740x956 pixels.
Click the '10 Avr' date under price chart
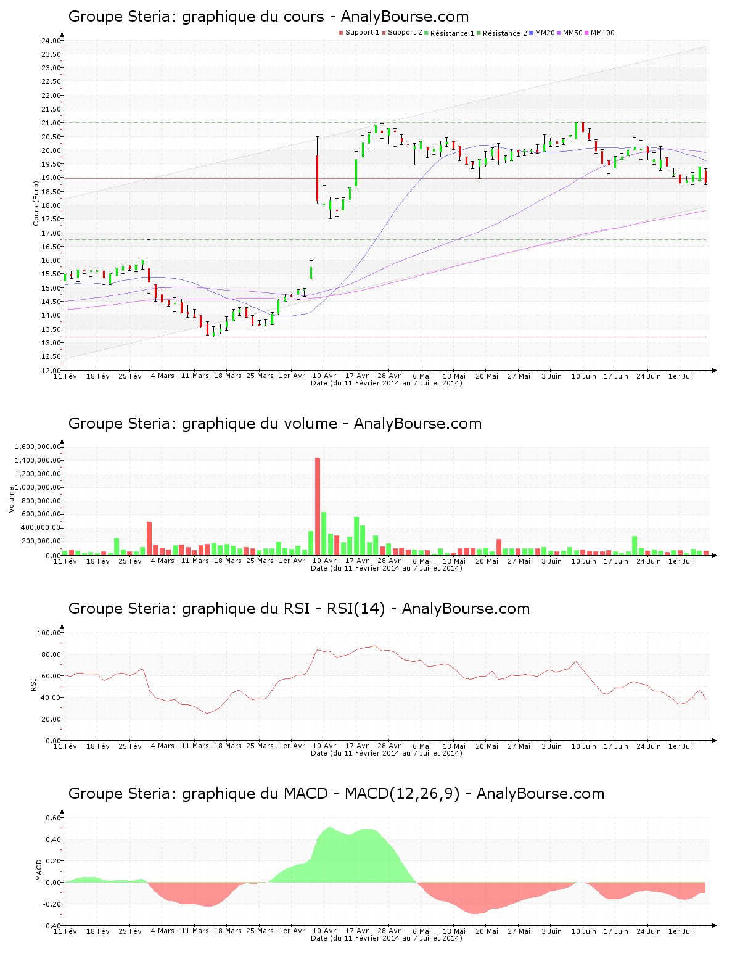tap(324, 376)
